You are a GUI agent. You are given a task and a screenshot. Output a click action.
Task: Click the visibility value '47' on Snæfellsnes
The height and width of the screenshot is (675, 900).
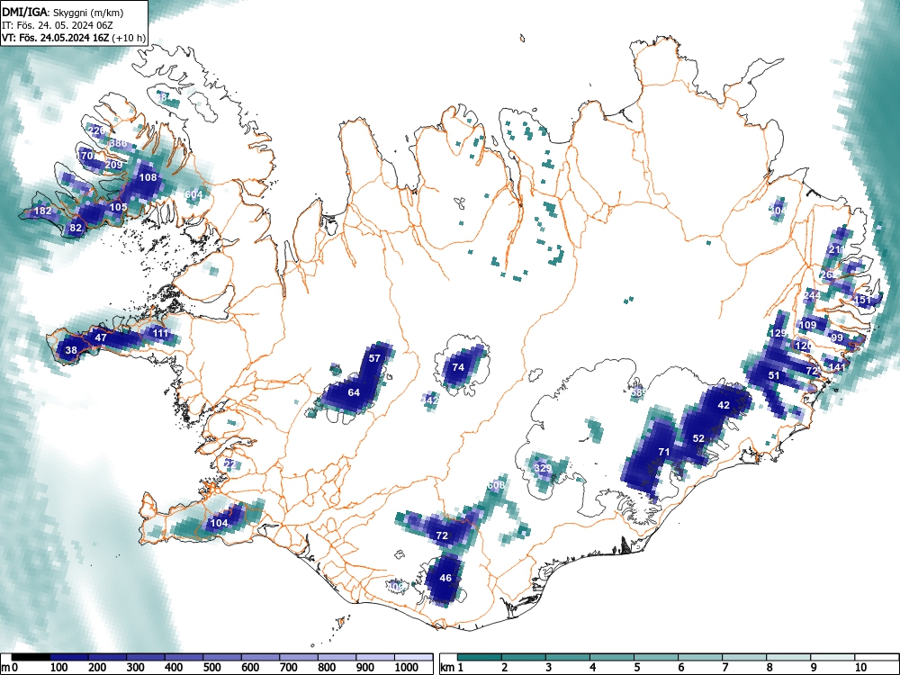pyautogui.click(x=101, y=337)
